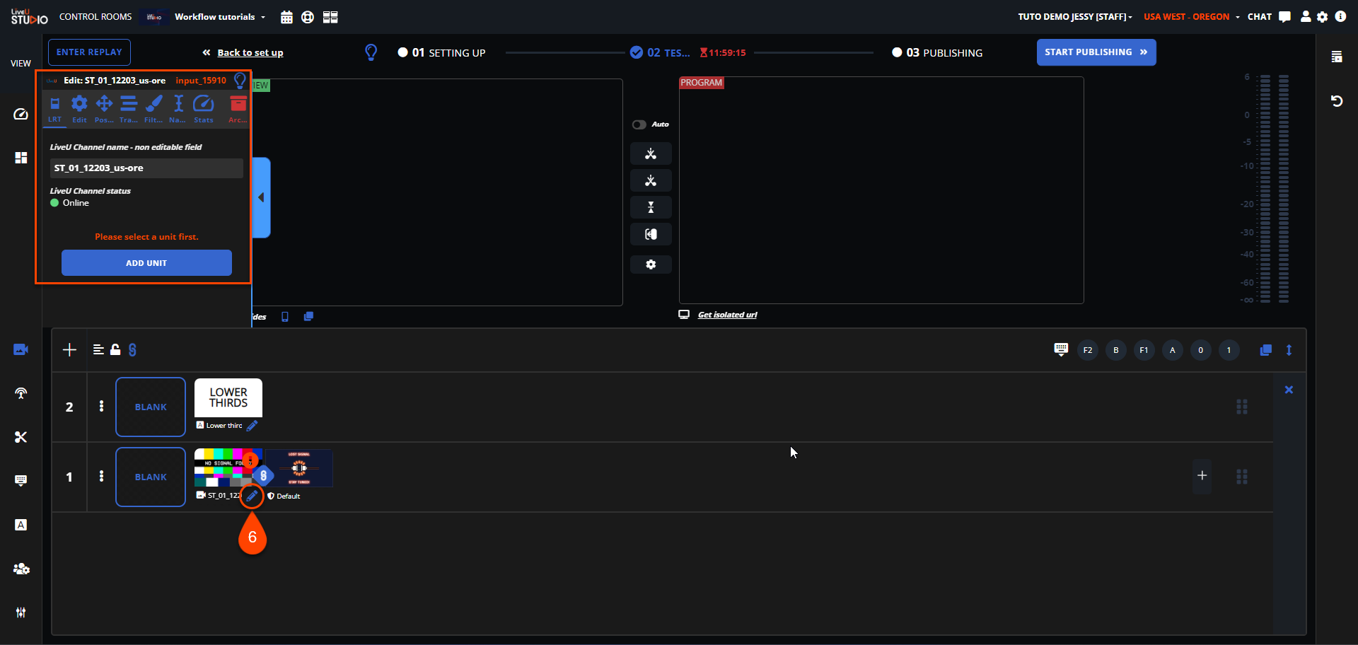Select the BLANK tile in layer 1
Viewport: 1358px width, 645px height.
pyautogui.click(x=151, y=477)
